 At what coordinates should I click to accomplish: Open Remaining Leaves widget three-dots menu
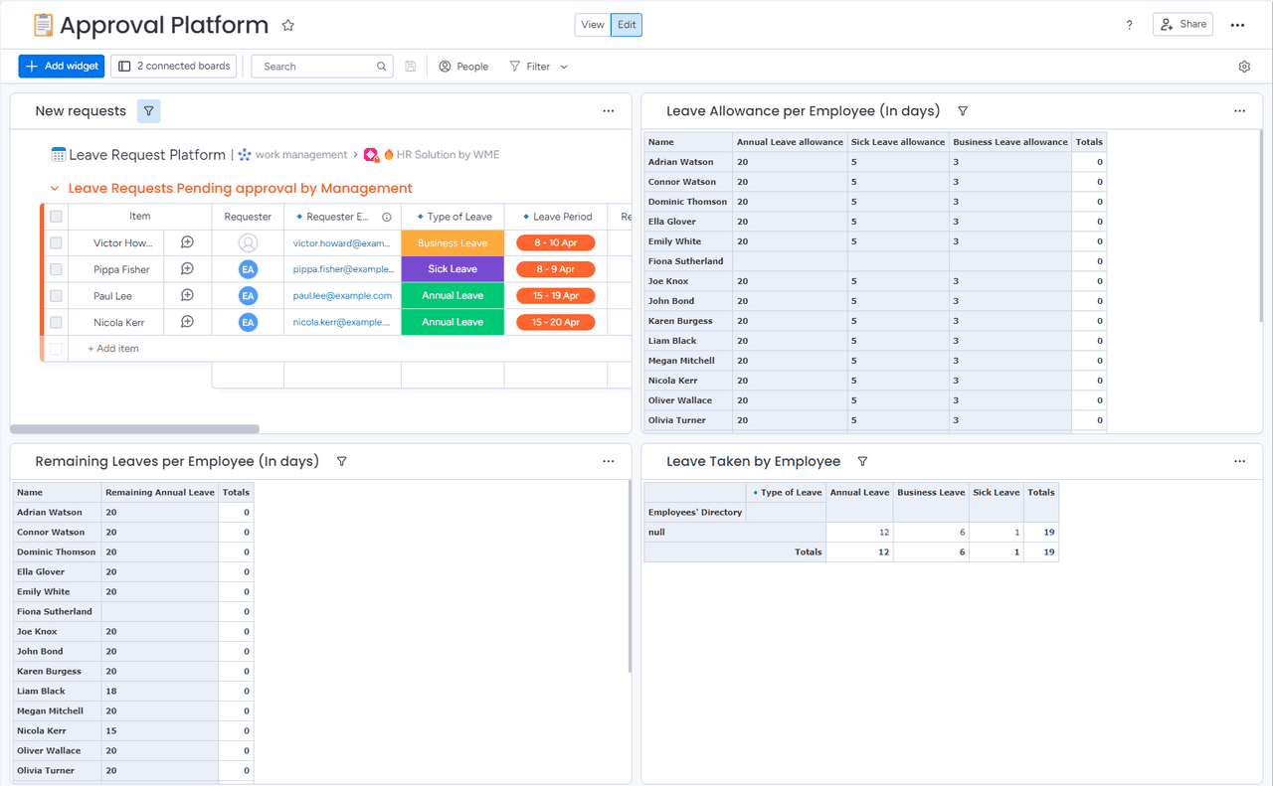608,461
